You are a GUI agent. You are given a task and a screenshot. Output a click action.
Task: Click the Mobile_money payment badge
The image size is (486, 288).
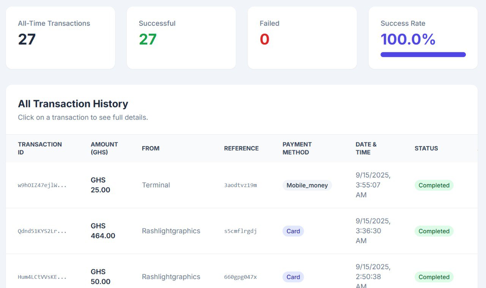pos(307,185)
